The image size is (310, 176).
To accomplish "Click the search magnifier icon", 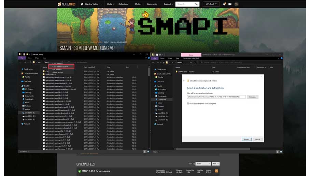I will point(197,4).
